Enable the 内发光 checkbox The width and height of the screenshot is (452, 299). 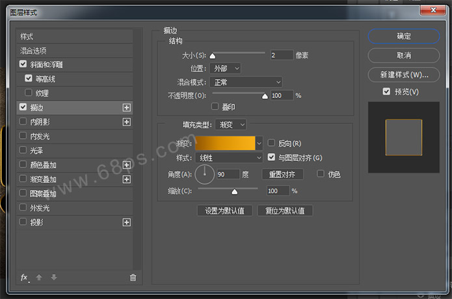click(23, 136)
